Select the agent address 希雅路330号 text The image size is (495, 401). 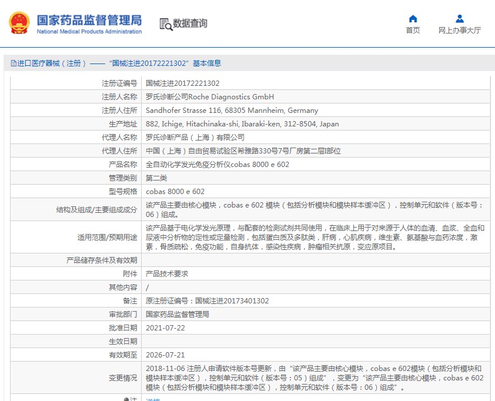click(x=243, y=151)
